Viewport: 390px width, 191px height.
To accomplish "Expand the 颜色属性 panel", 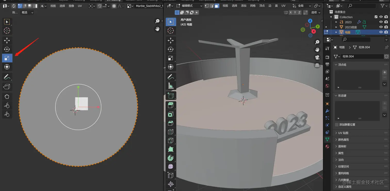I will tap(360, 139).
